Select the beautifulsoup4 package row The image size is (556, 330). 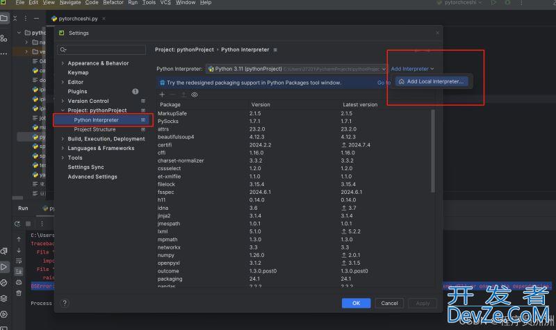pos(294,137)
